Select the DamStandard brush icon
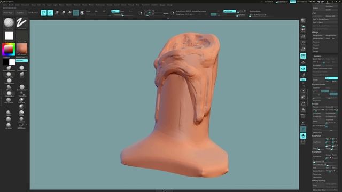This screenshot has height=192, width=342. (x=22, y=87)
